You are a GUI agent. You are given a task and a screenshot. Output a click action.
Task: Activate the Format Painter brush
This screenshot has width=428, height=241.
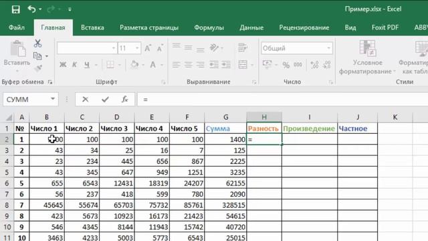38,68
